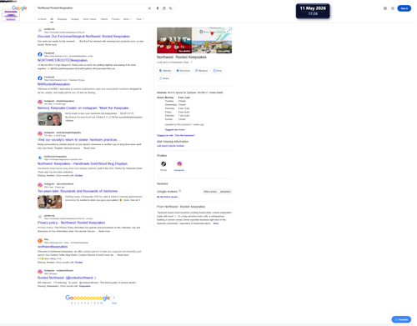Submit search using the magnifier icon
This screenshot has height=326, width=417.
pyautogui.click(x=170, y=8)
